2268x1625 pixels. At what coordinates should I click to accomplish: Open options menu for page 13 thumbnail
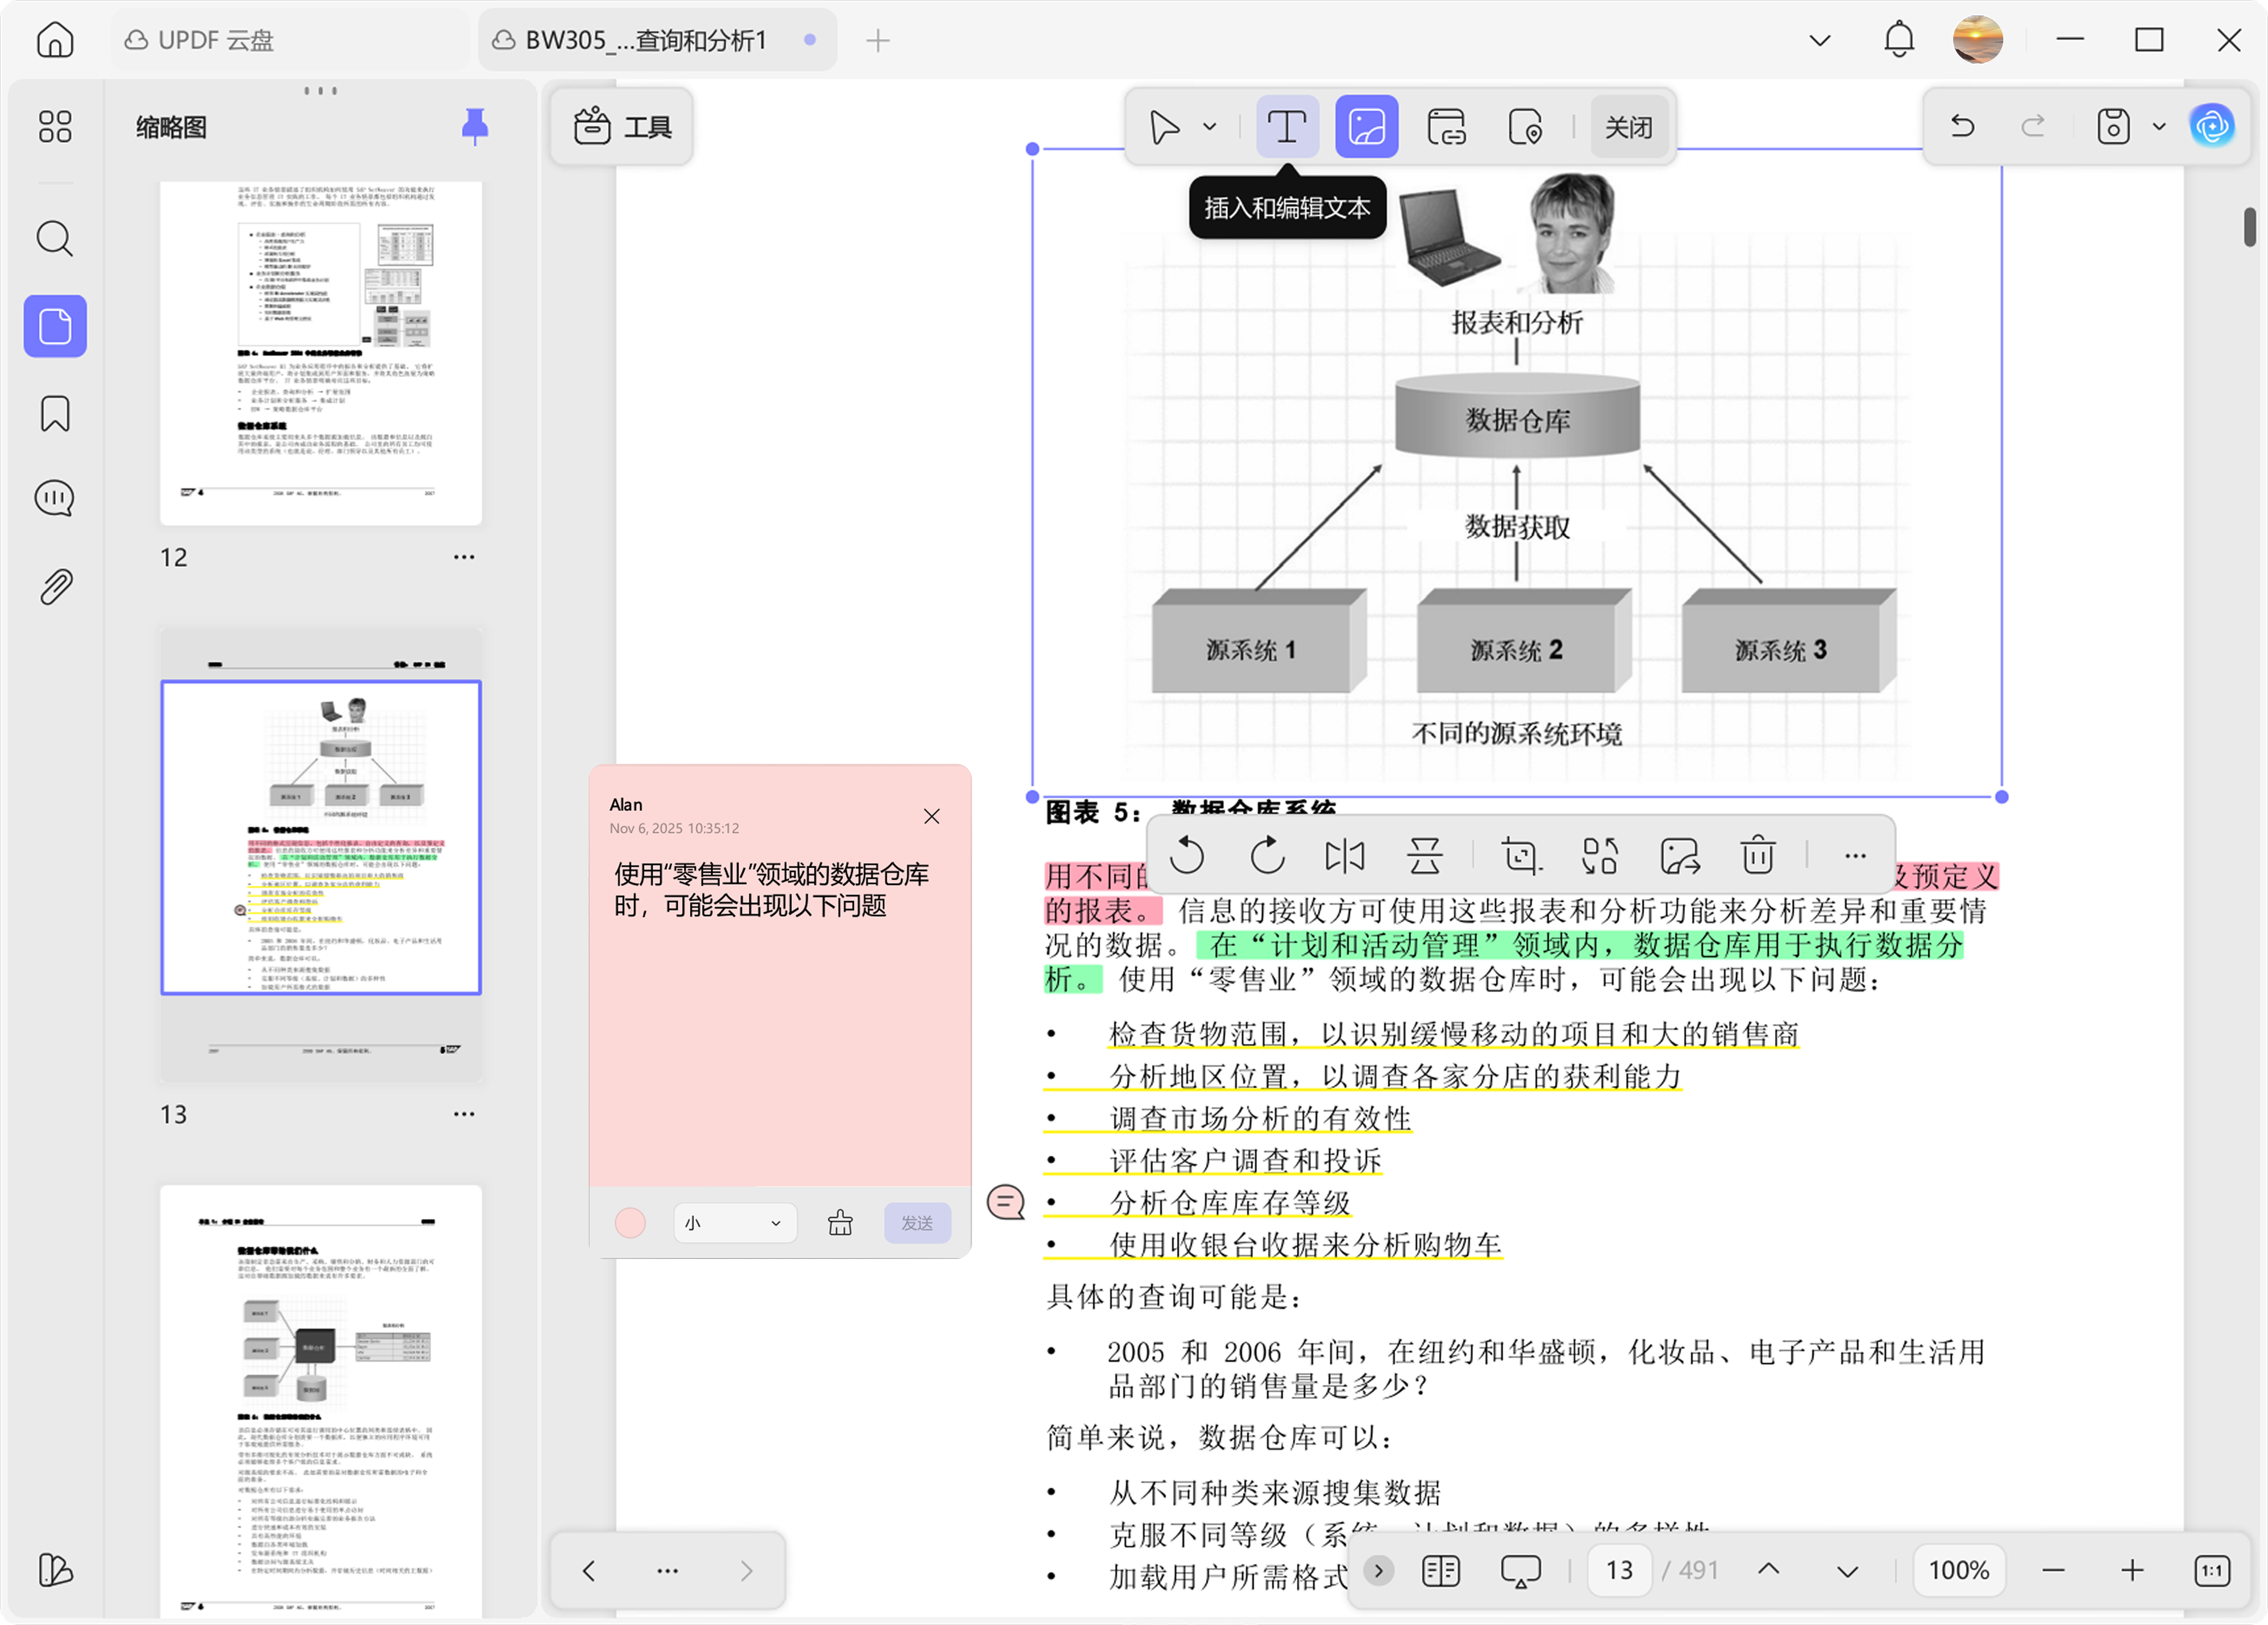pos(463,1113)
